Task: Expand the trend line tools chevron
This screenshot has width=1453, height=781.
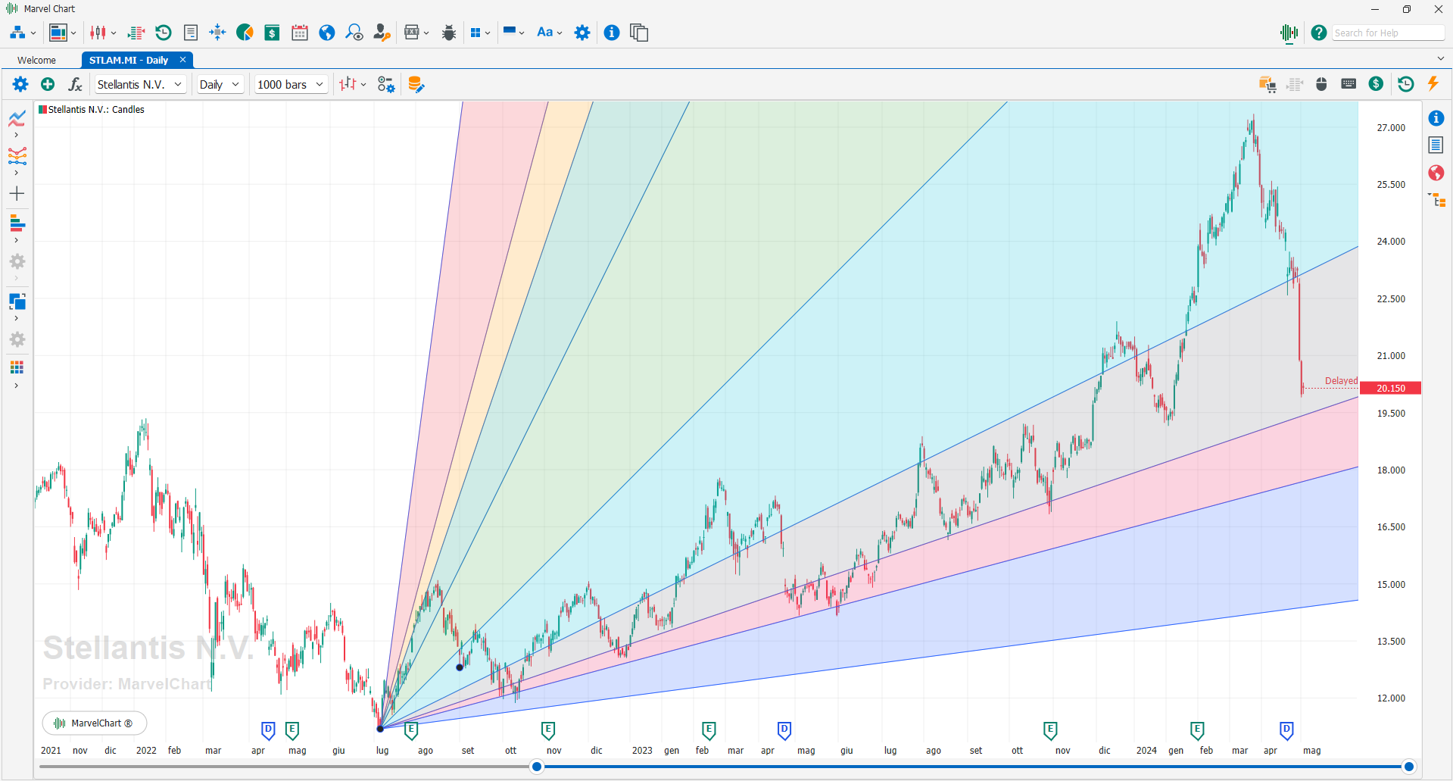Action: (x=17, y=135)
